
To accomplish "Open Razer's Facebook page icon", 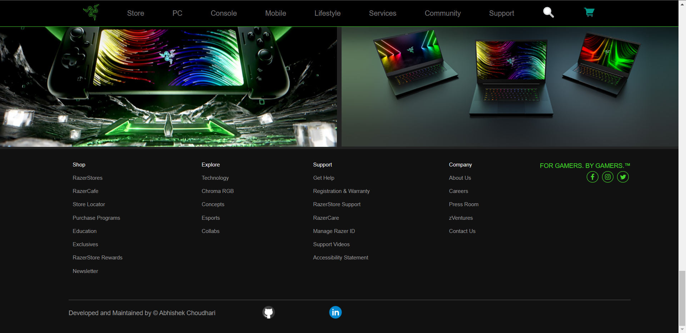I will click(x=592, y=177).
